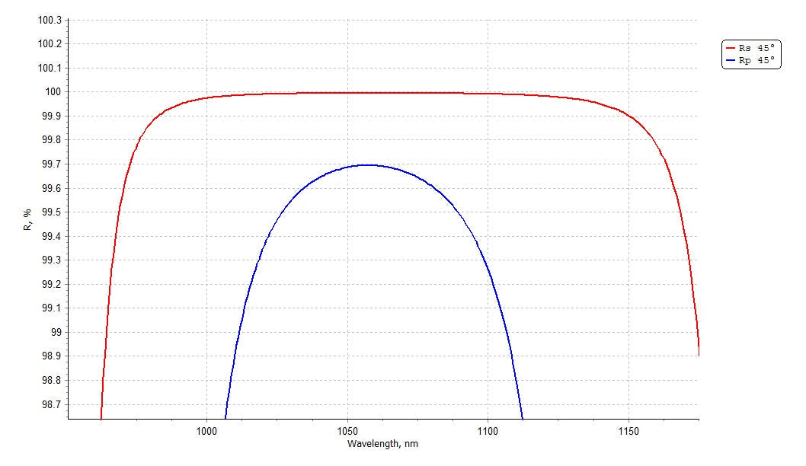Click the 1050 wavelength tick label

coord(347,432)
